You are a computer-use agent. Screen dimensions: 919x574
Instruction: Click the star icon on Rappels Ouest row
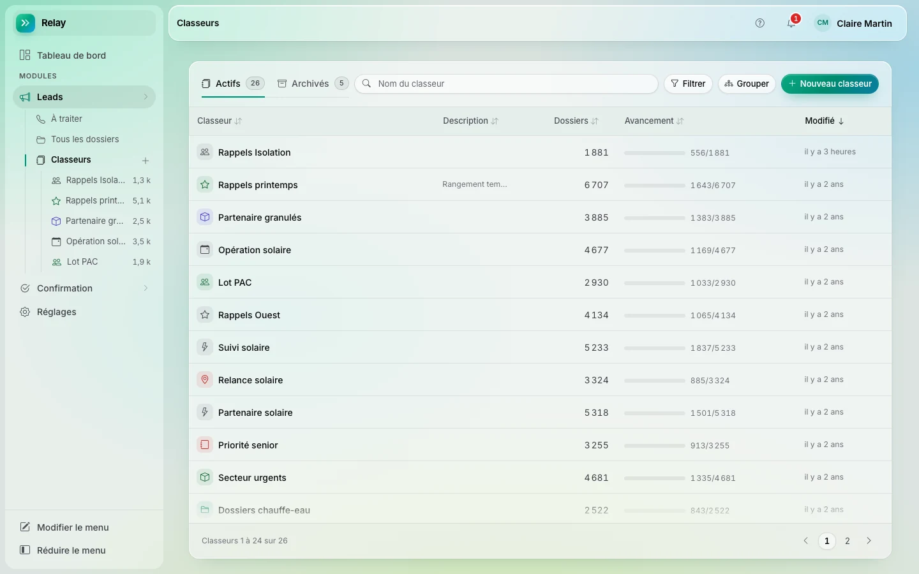pos(205,314)
